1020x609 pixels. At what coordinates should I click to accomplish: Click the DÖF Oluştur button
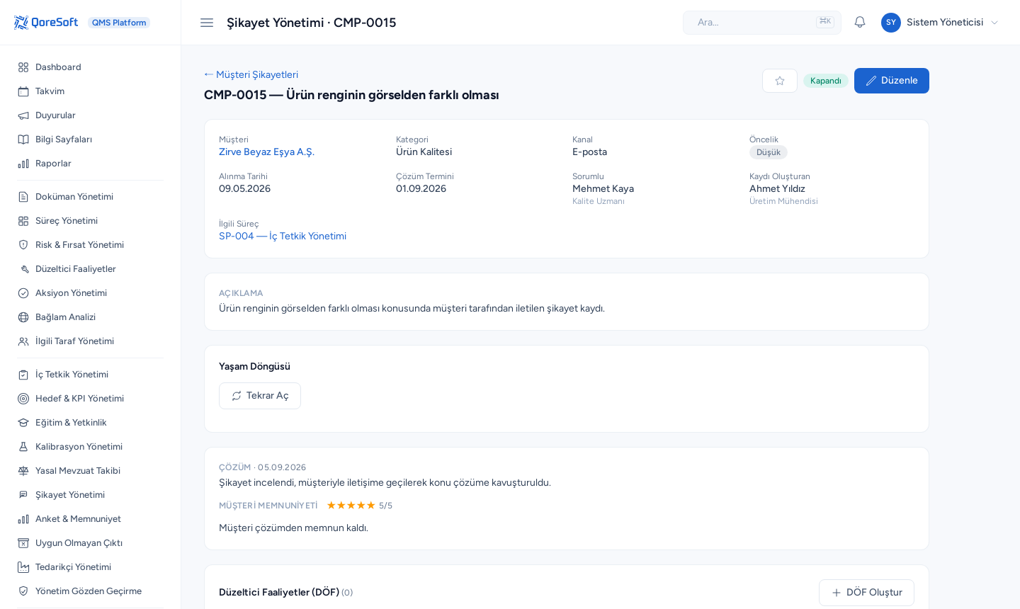pos(866,593)
